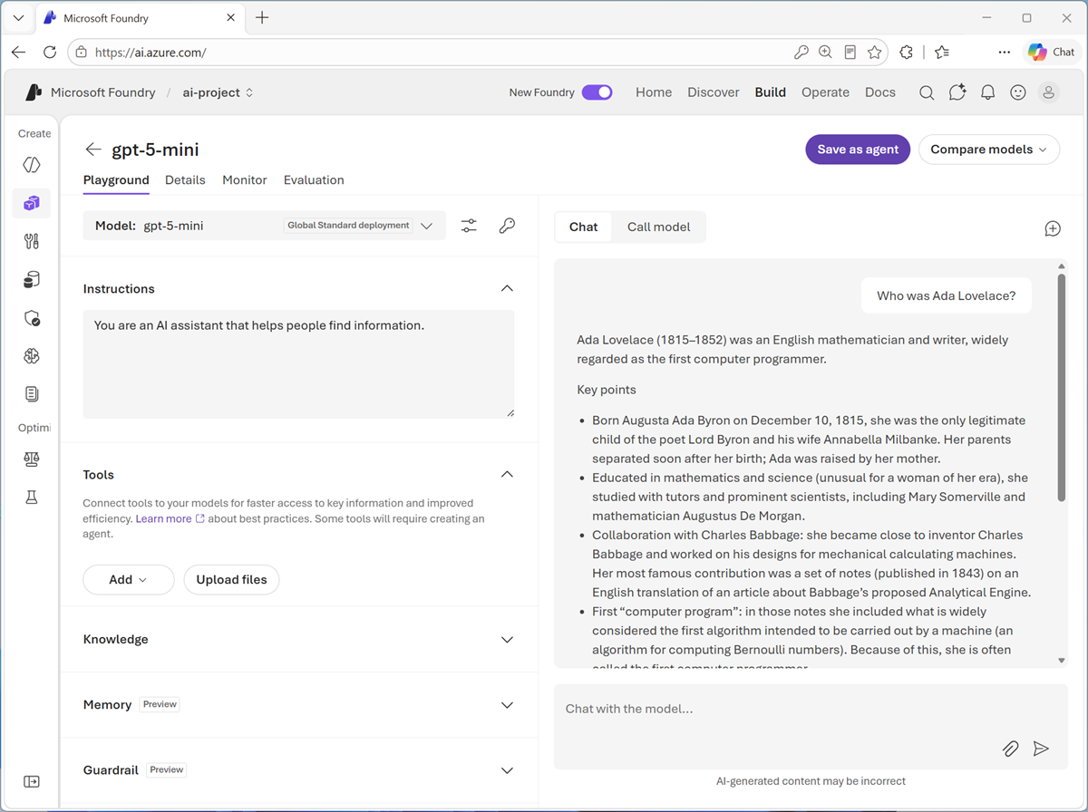The image size is (1088, 812).
Task: Click the search magnifier in Foundry header
Action: 927,92
